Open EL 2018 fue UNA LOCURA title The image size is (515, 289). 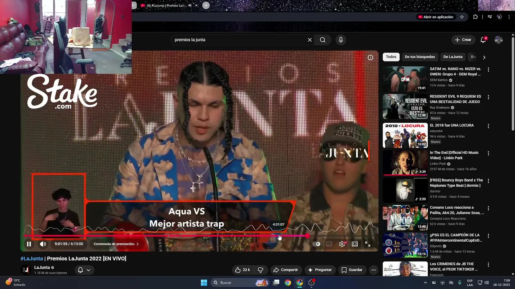pyautogui.click(x=451, y=125)
